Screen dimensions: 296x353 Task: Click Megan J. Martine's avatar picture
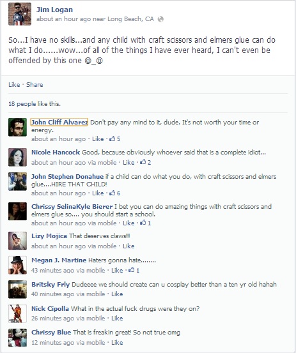(x=18, y=265)
